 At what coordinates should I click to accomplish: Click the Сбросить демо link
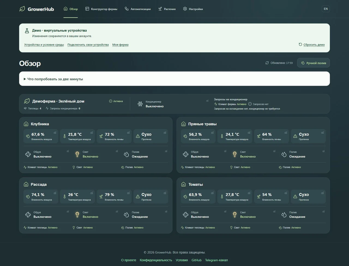click(x=312, y=45)
